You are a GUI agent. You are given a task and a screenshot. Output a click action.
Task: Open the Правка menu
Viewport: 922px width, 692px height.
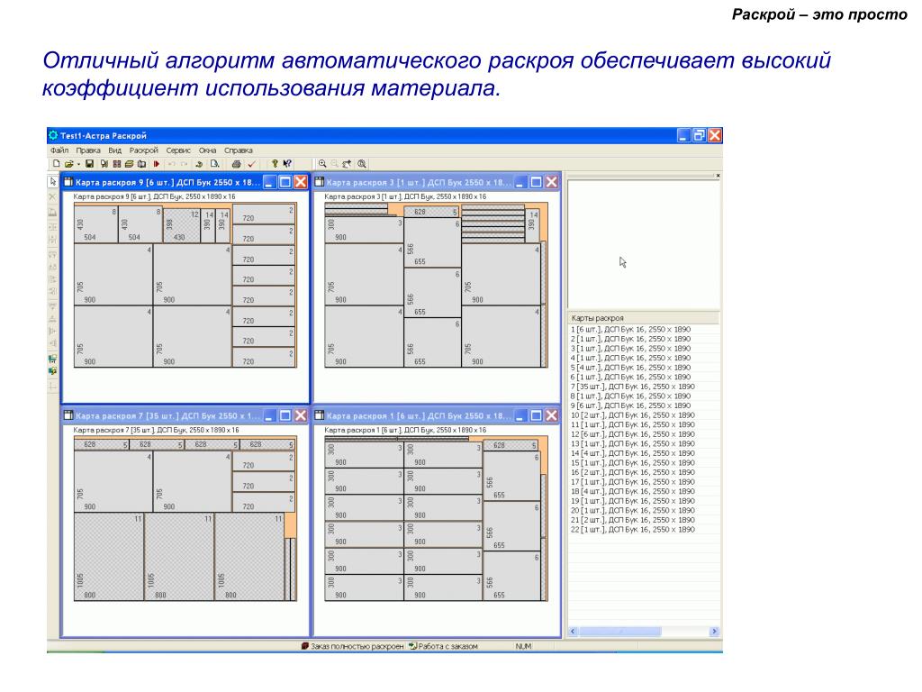click(88, 150)
